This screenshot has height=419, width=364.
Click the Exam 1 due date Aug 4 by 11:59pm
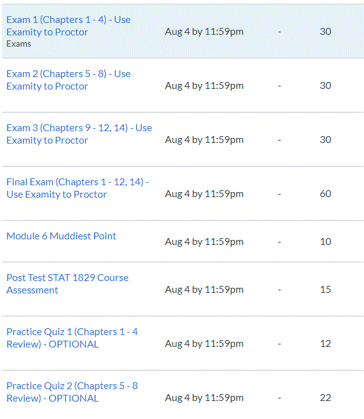pos(204,32)
